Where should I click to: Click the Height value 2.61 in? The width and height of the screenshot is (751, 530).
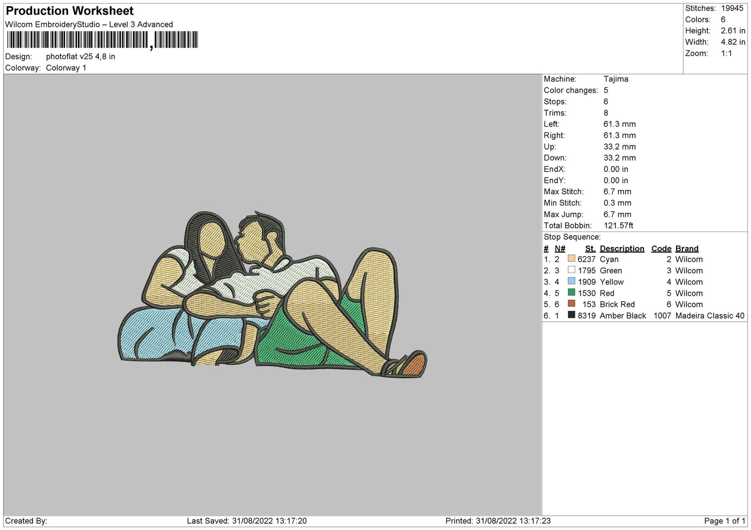point(733,31)
